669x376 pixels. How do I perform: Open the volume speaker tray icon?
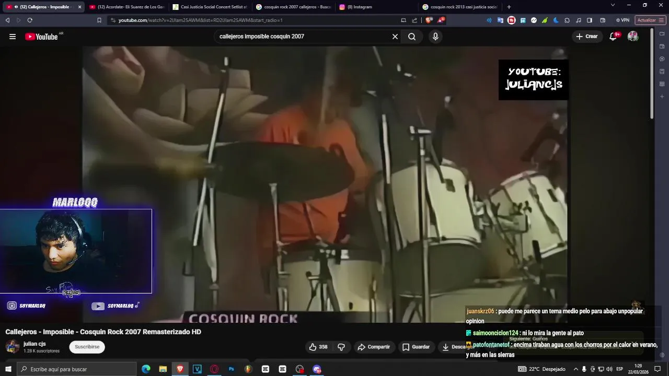coord(609,369)
